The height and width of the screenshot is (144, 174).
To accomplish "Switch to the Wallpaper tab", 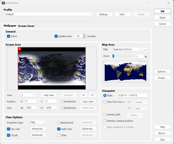I will click(10, 26).
